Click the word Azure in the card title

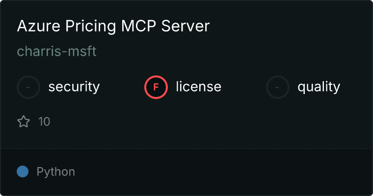tap(39, 26)
